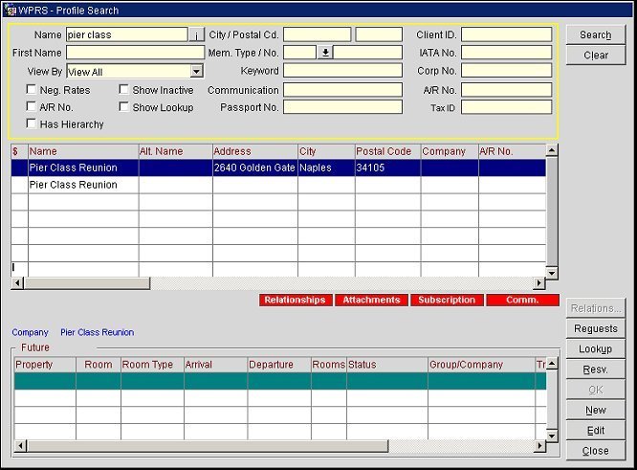Click the WPRS window icon in title bar
This screenshot has height=470, width=637.
pos(9,11)
